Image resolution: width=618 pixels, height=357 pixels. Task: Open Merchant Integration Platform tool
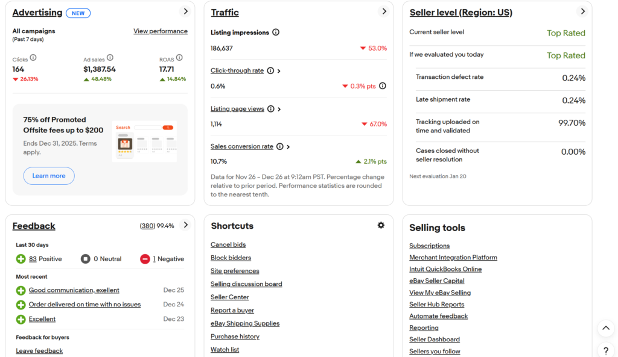click(453, 257)
